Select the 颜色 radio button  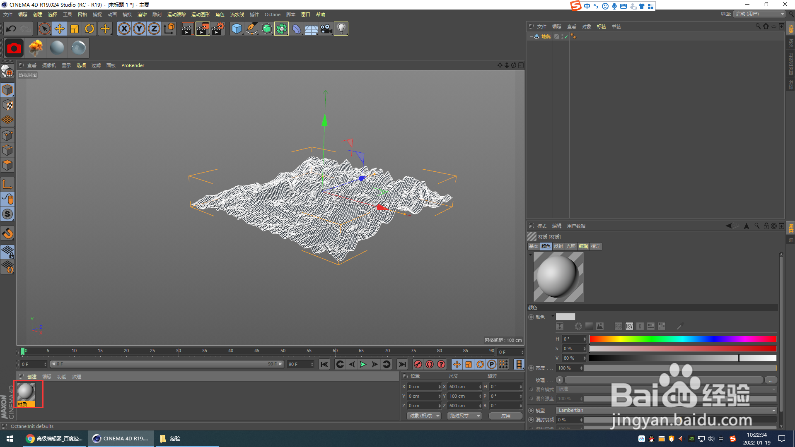[x=531, y=317]
